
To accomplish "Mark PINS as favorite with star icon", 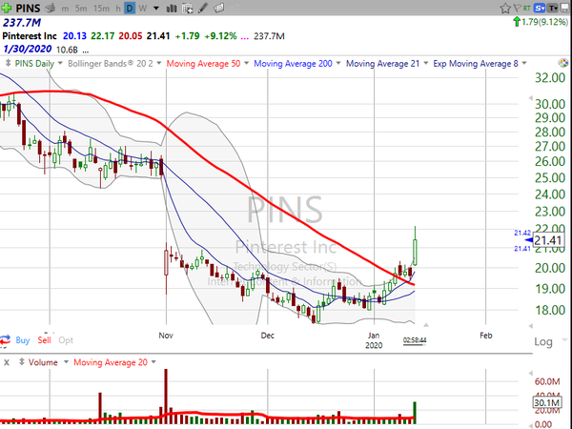I will [x=505, y=8].
